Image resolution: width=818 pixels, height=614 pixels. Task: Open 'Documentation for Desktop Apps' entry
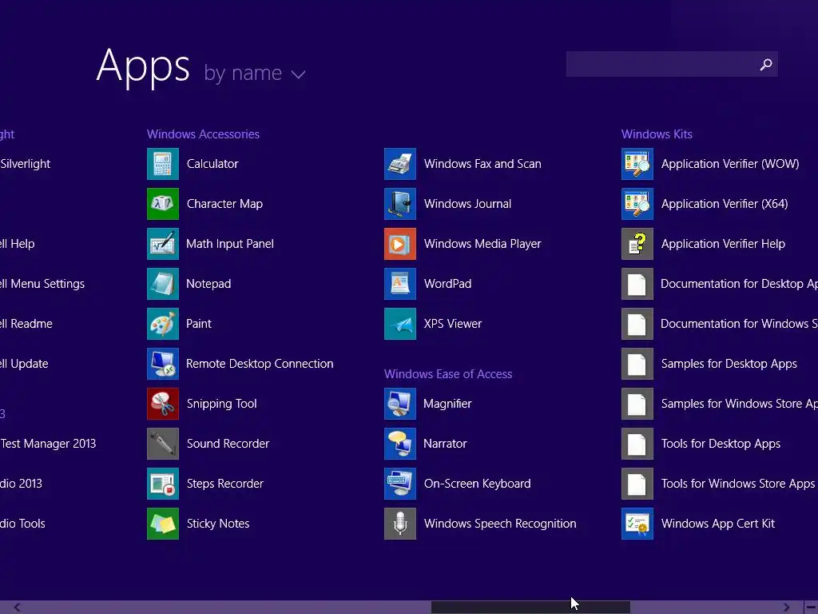pos(720,284)
